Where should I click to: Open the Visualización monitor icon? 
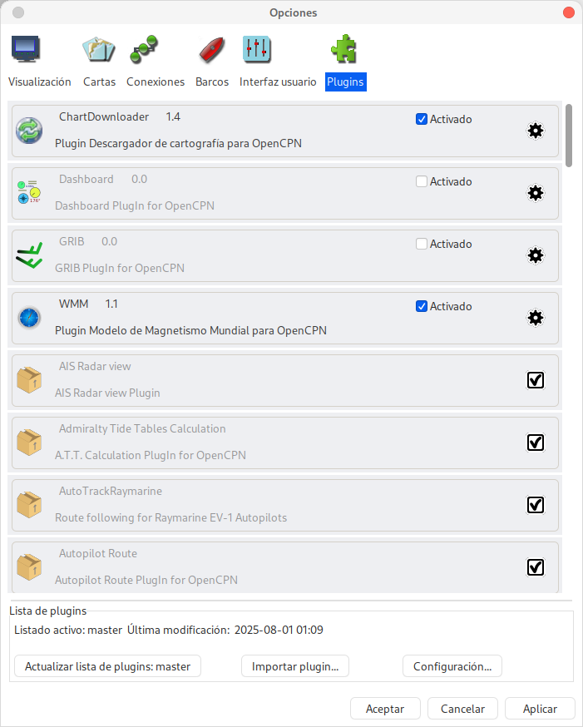tap(26, 49)
